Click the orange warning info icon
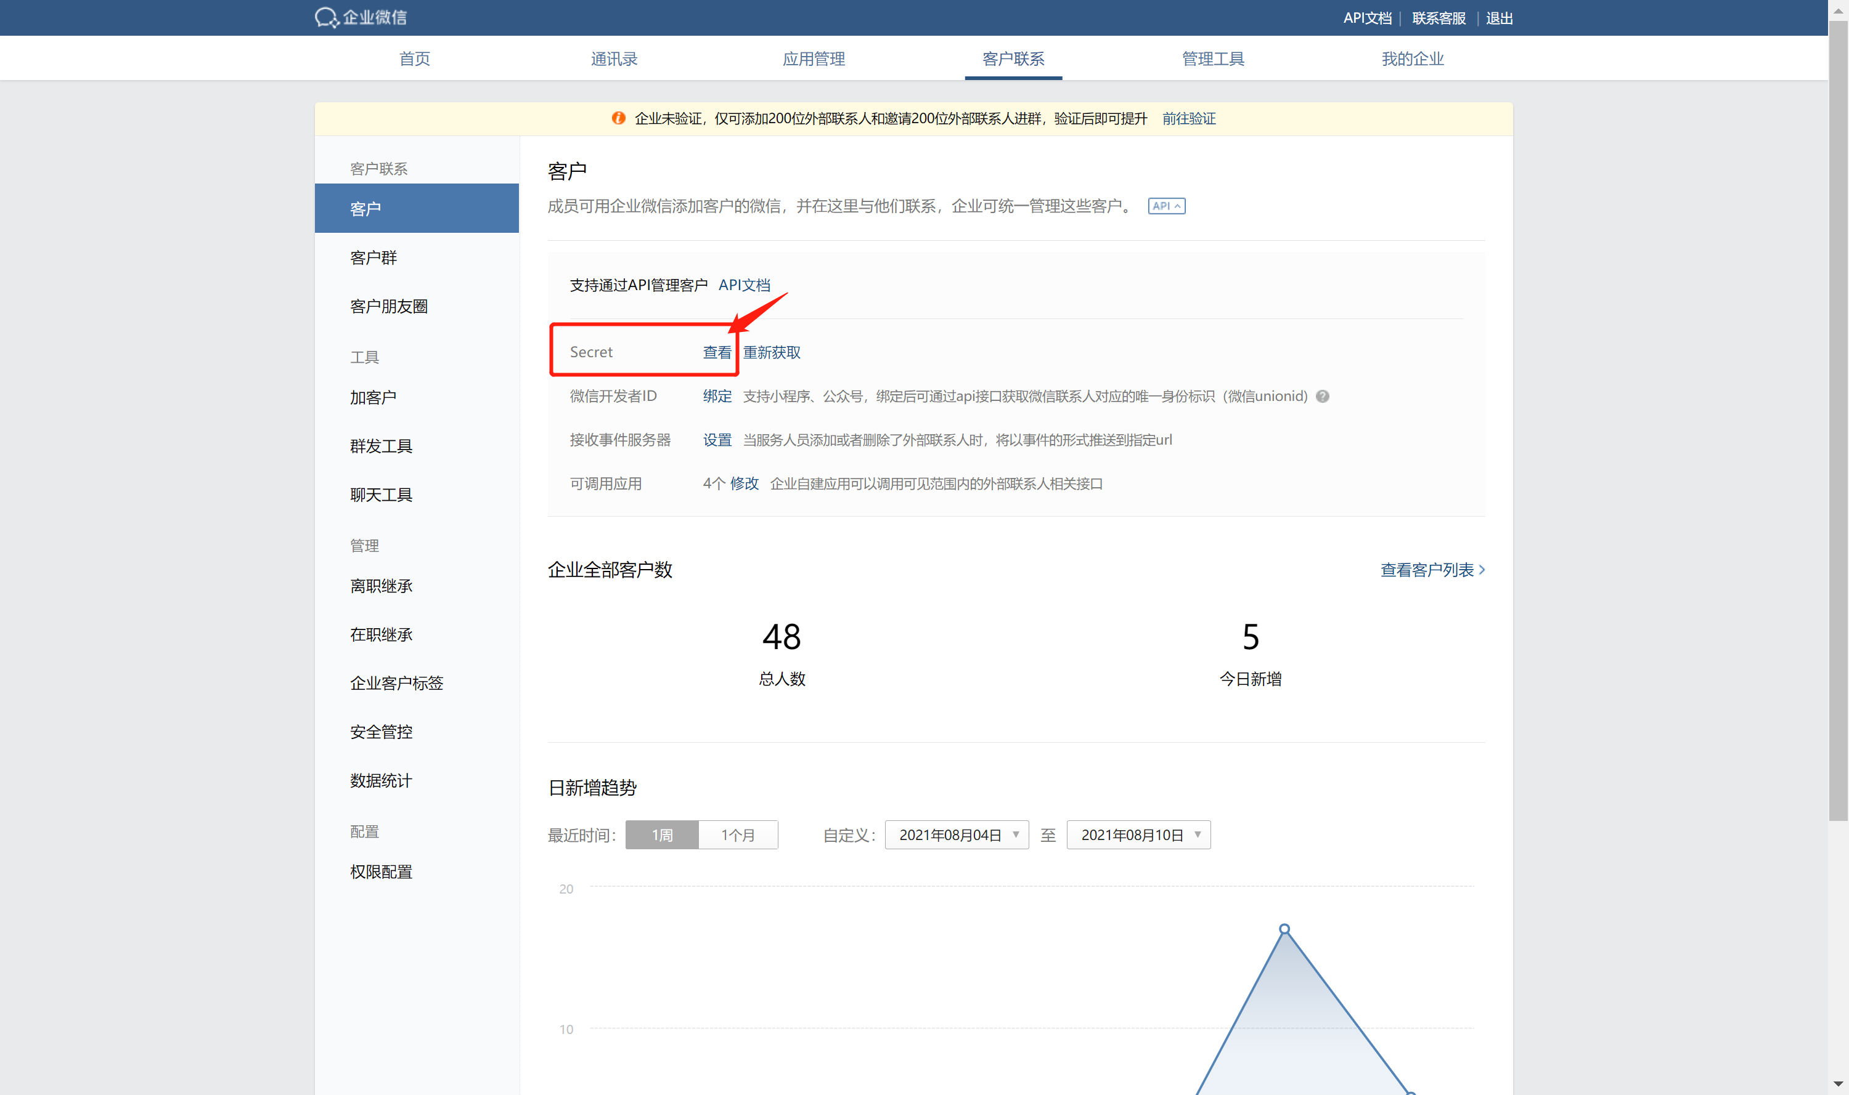Screen dimensions: 1849x1095 click(619, 118)
